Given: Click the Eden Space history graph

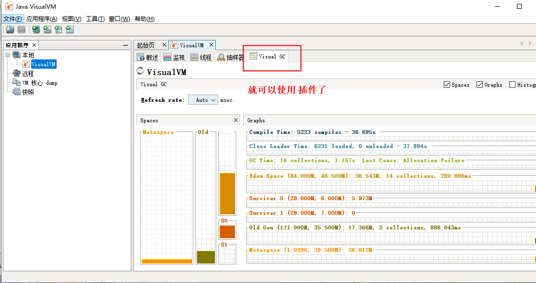Looking at the screenshot, I should (x=392, y=186).
